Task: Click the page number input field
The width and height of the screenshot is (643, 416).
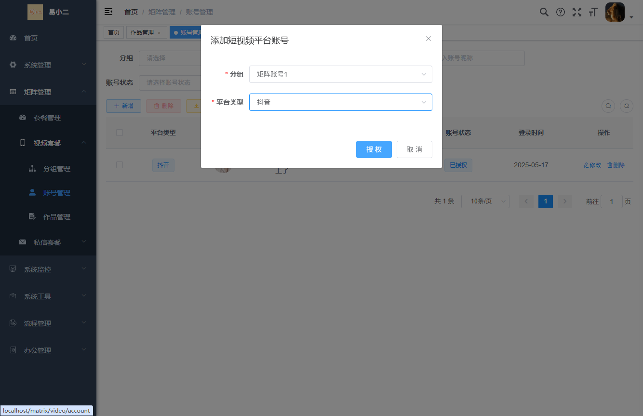Action: 611,201
